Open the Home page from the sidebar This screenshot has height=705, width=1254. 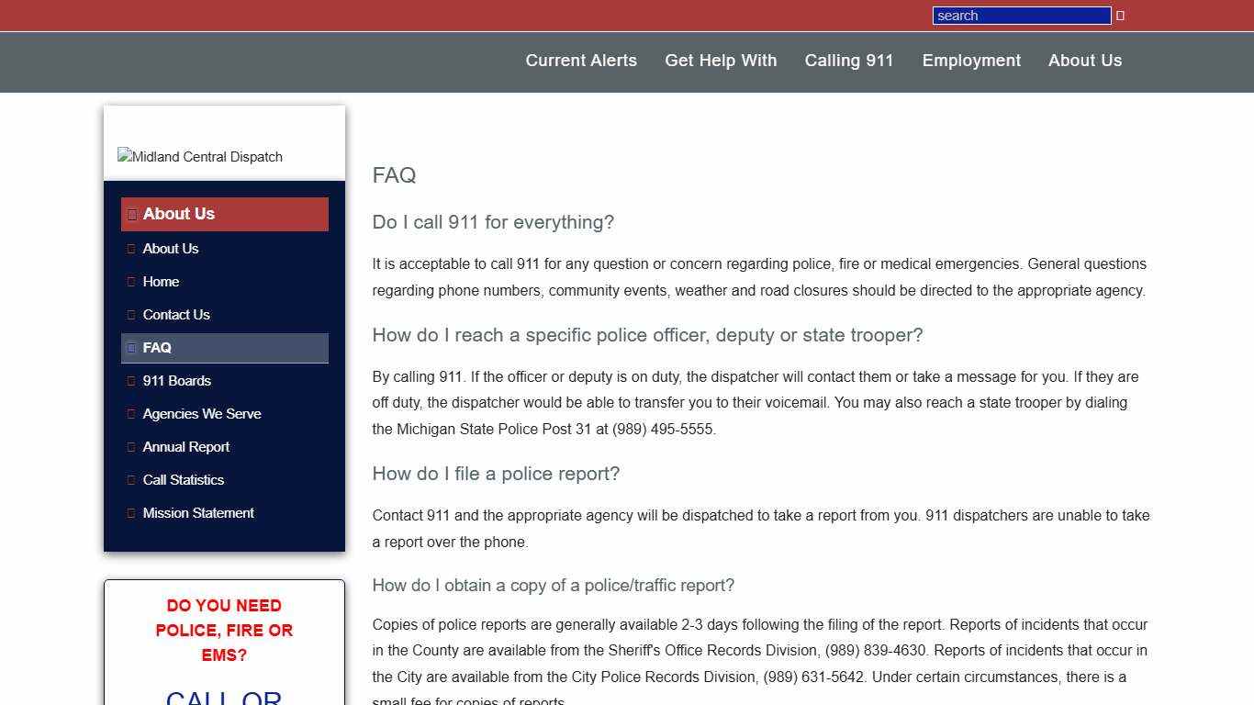coord(161,282)
